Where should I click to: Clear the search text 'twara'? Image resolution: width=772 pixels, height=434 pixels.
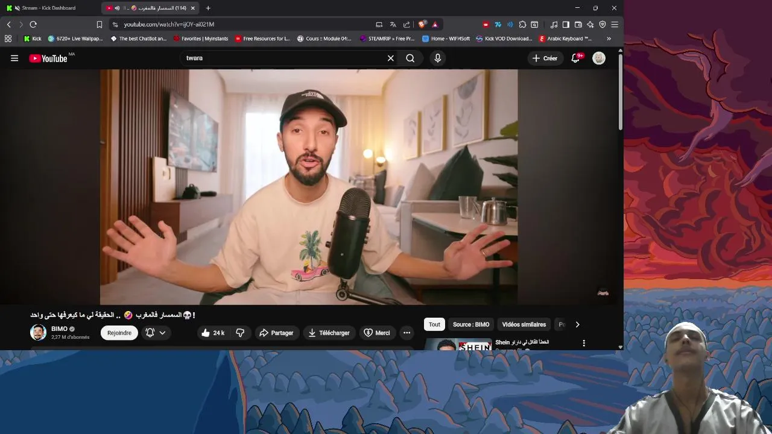390,58
